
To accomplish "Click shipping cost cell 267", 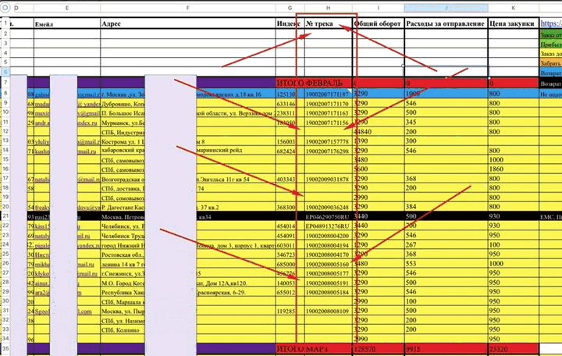I will [x=446, y=245].
